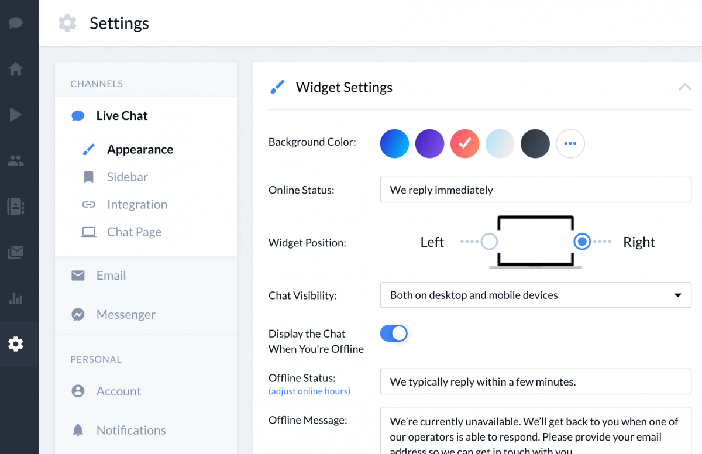Select the Left widget position radio button
Image resolution: width=702 pixels, height=454 pixels.
pos(489,242)
